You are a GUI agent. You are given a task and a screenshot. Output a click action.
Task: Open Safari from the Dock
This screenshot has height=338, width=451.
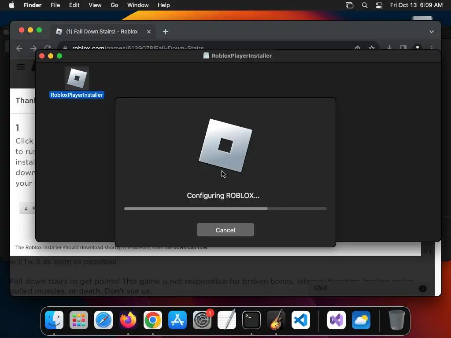coord(104,320)
